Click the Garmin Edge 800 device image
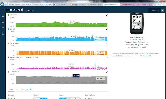The height and width of the screenshot is (99, 166). [137, 24]
